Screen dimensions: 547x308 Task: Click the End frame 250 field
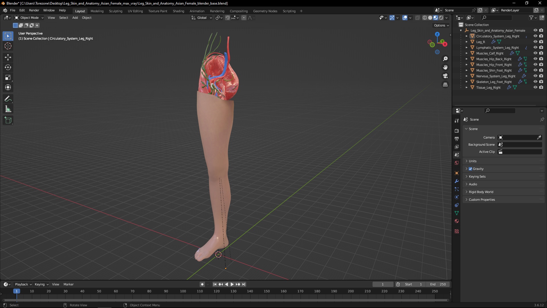pos(438,284)
